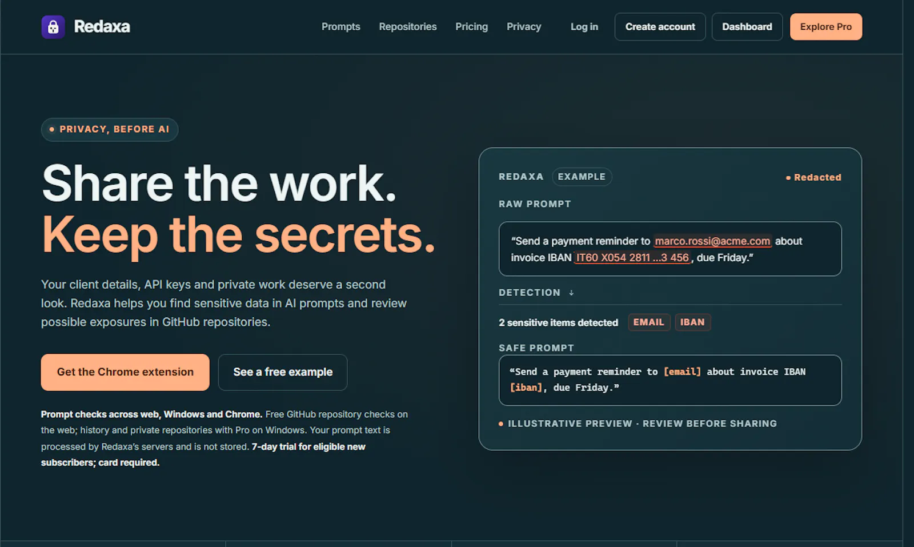Click the PRIVACY, BEFORE AI badge
914x547 pixels.
click(x=110, y=129)
